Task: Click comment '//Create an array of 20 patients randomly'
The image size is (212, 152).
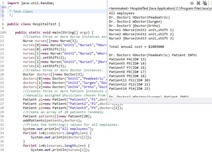Action: [63, 112]
